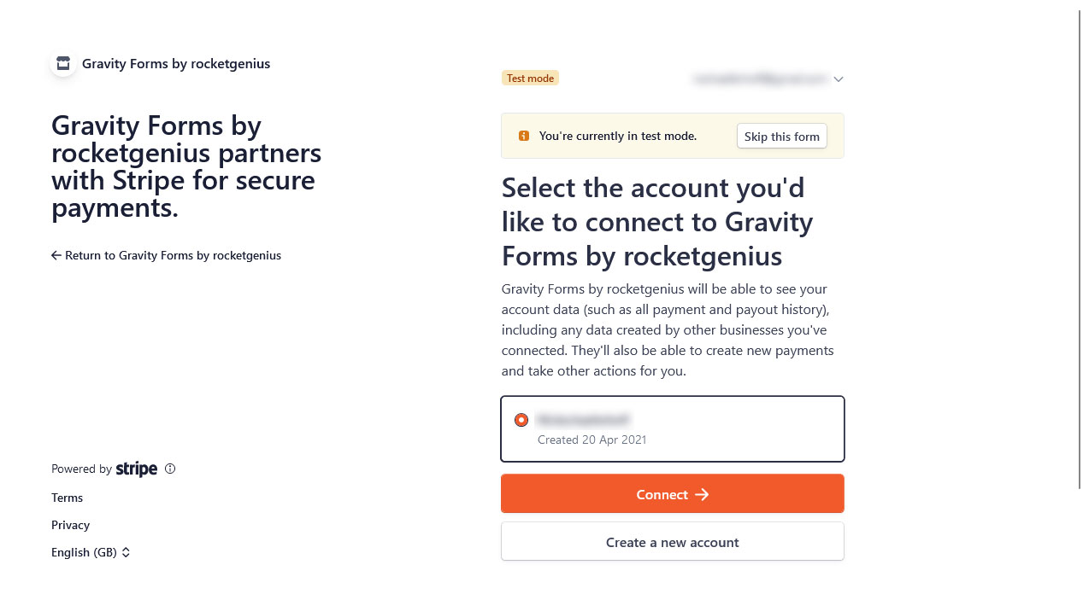Click the arrow icon on Connect button
This screenshot has height=594, width=1083.
pyautogui.click(x=702, y=494)
